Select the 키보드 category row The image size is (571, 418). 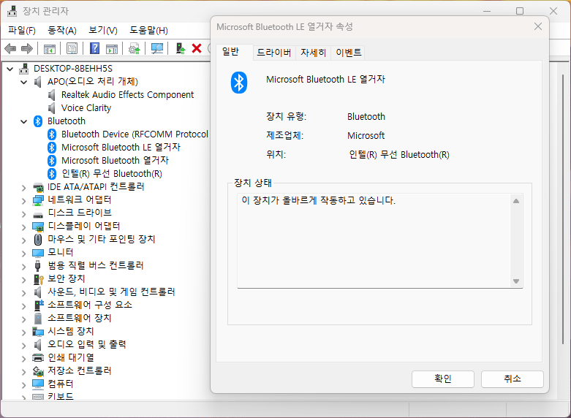click(61, 396)
